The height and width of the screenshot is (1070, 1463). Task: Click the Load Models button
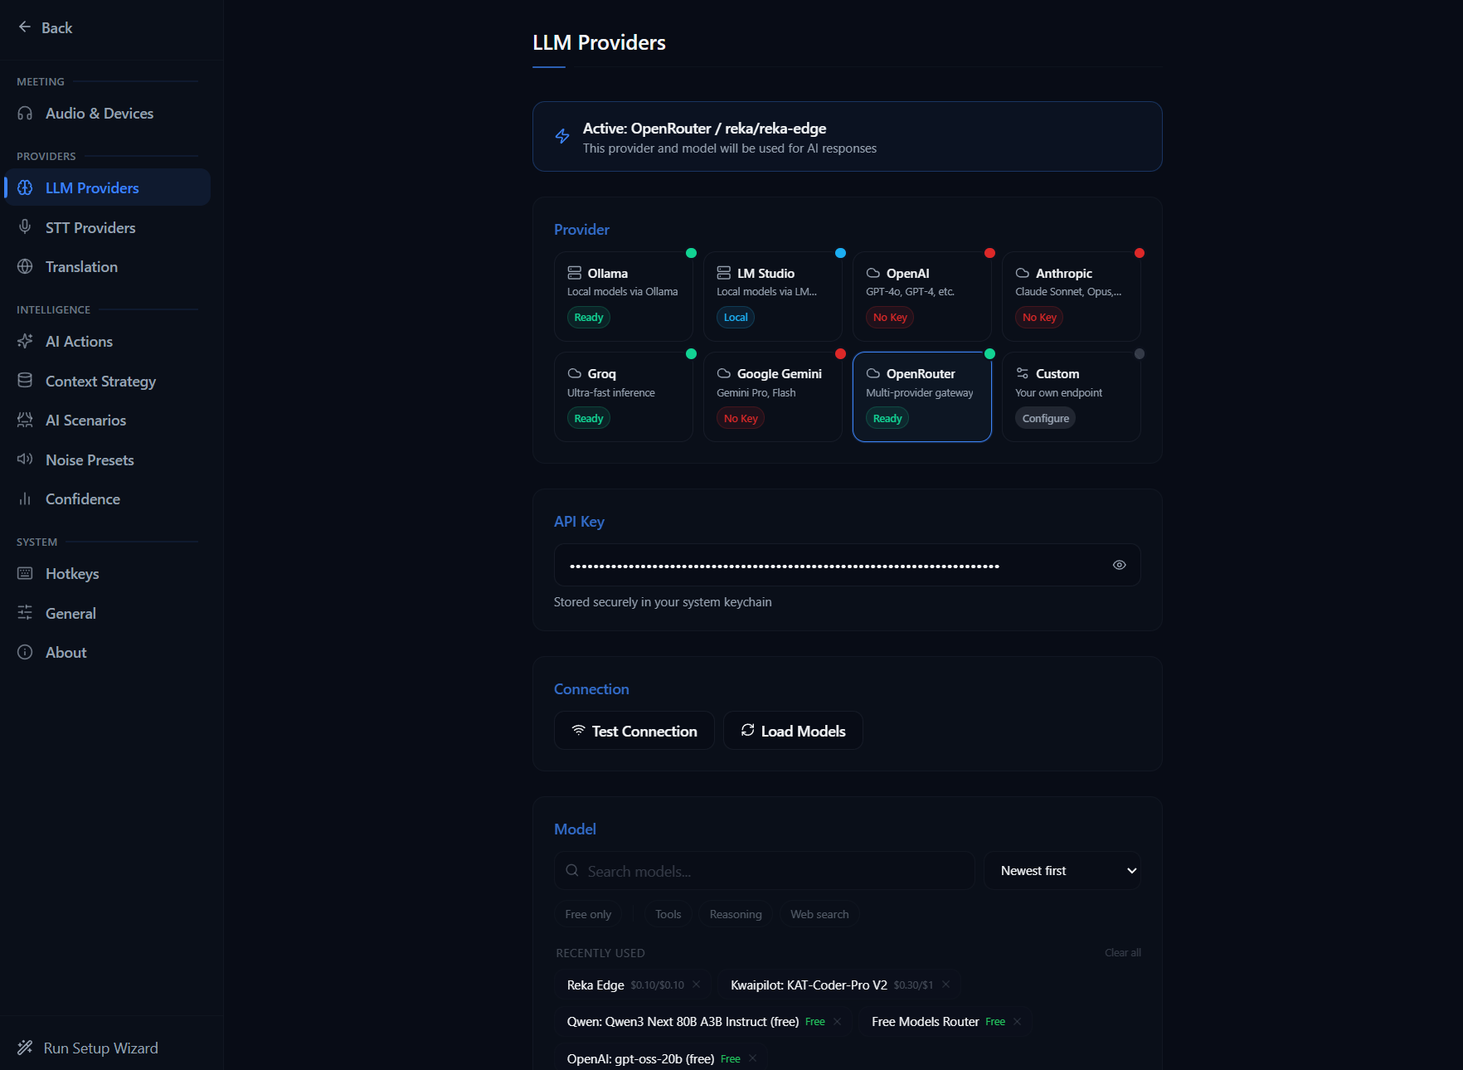[793, 731]
